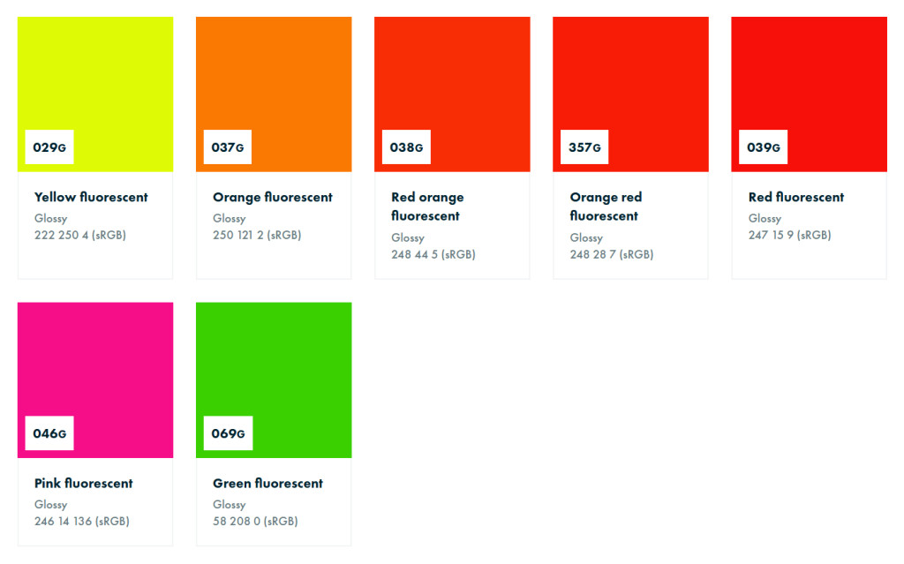Click the Red orange fluorescent title
Viewport: 904px width, 564px height.
[x=427, y=207]
